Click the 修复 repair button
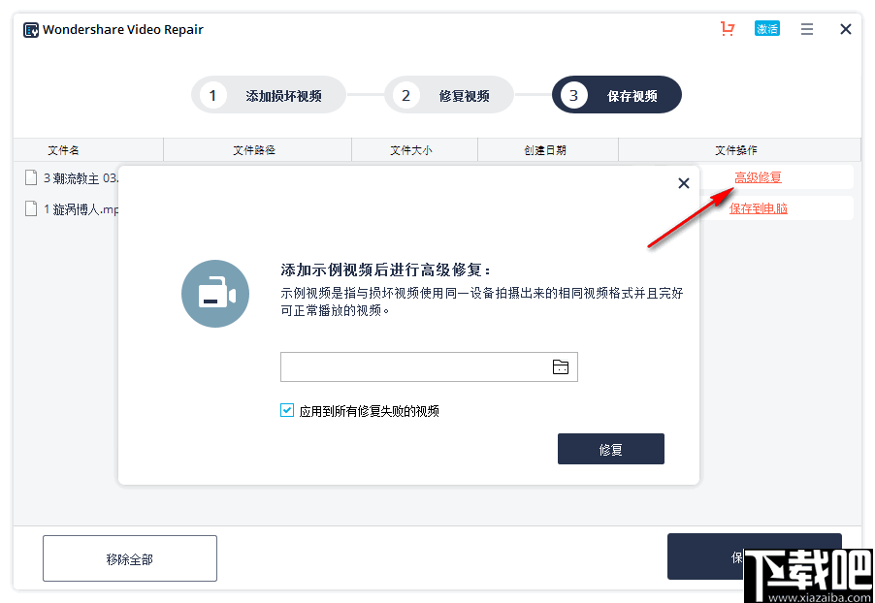This screenshot has width=875, height=603. coord(610,448)
